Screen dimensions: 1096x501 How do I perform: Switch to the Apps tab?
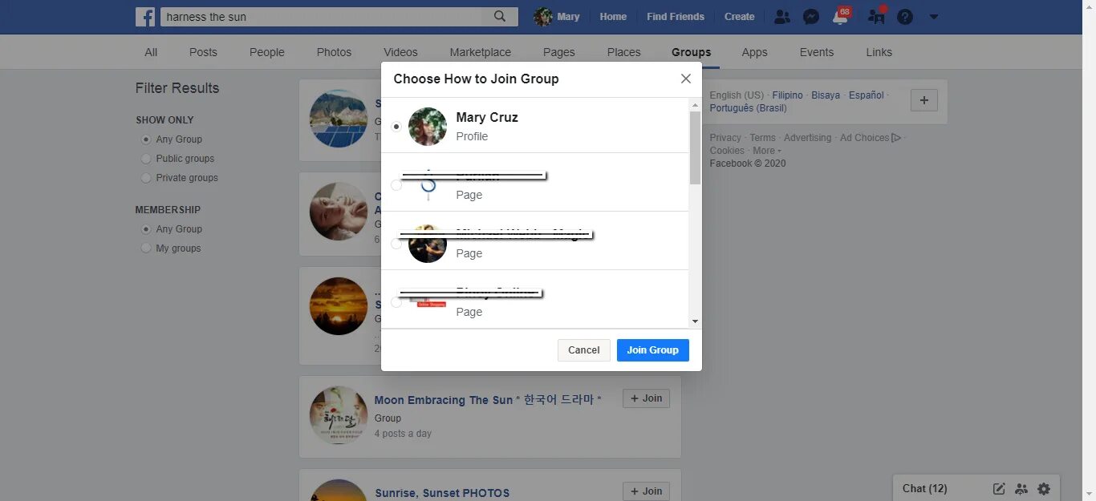(x=754, y=52)
